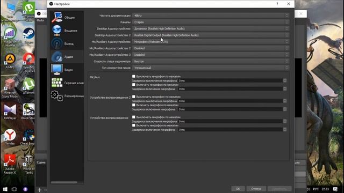Open Adobe Reader XI desktop shortcut
This screenshot has width=344, height=193.
[x=10, y=164]
